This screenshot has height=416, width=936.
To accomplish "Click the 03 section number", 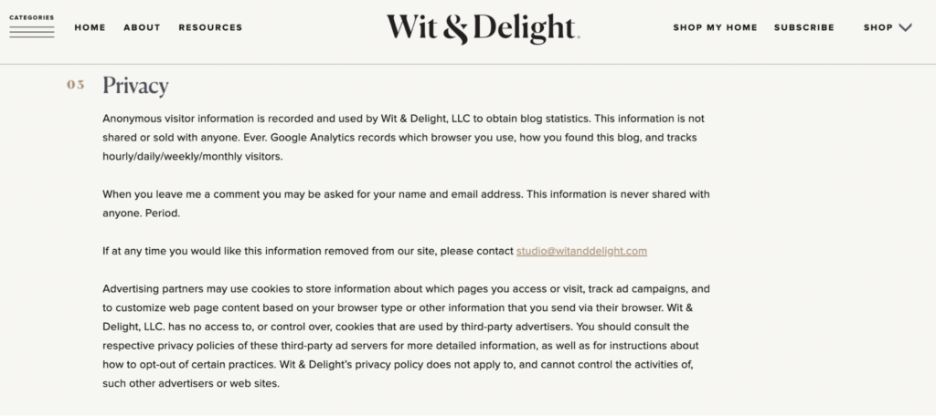I will (75, 86).
